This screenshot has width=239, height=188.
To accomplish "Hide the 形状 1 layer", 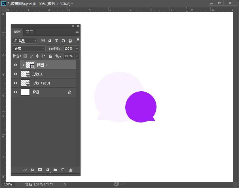I will pos(15,74).
